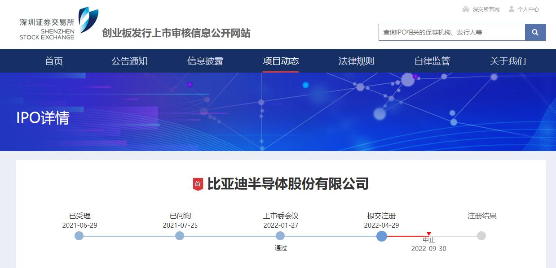The height and width of the screenshot is (268, 556).
Task: Click the 注册结果 stage label
Action: (x=482, y=216)
